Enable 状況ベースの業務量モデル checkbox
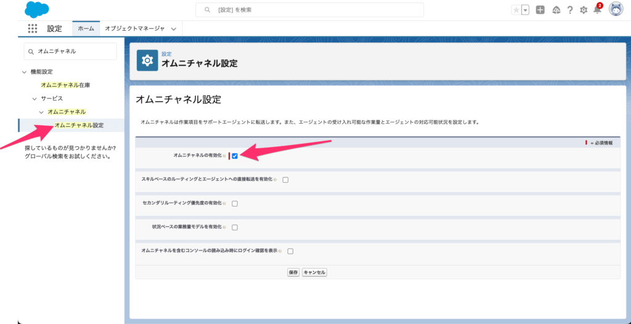This screenshot has height=324, width=631. point(235,227)
